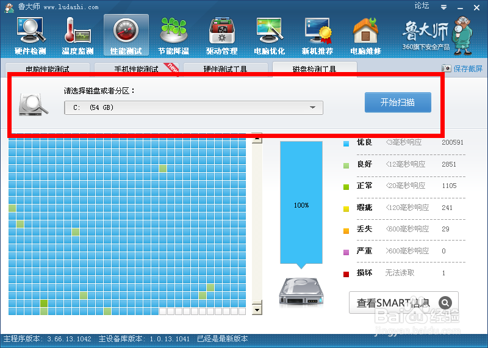Screen dimensions: 488x348
Task: Open 驱动管理 driver management
Action: (x=221, y=35)
